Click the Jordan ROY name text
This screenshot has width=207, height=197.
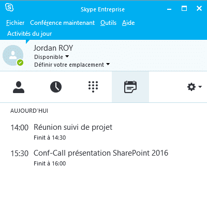53,48
